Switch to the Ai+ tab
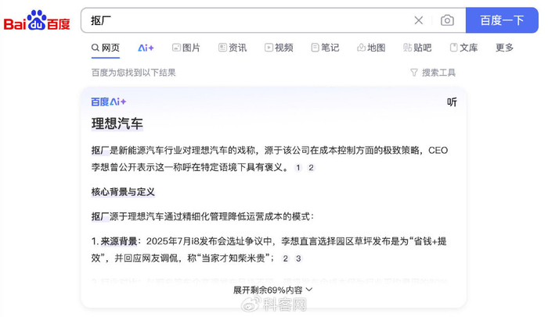Viewport: 548px width, 317px height. (x=146, y=48)
